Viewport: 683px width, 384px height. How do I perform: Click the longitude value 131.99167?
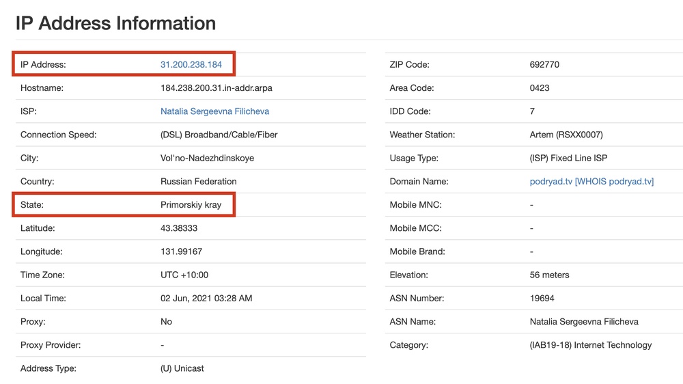click(181, 251)
